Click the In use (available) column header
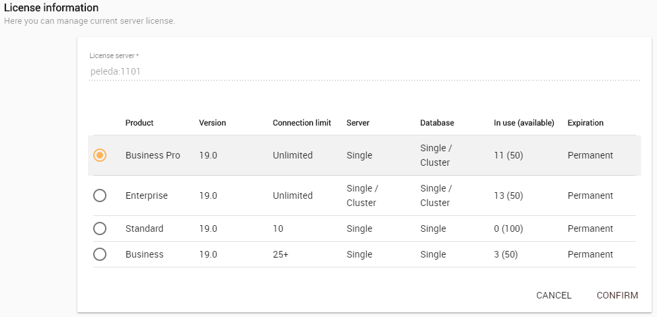 tap(523, 123)
